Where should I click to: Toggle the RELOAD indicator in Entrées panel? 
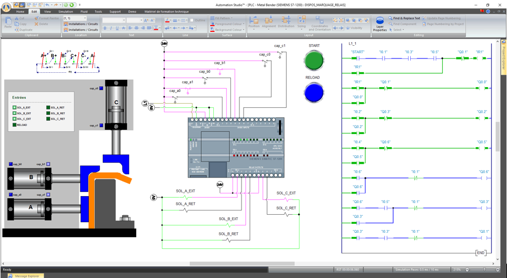(14, 125)
